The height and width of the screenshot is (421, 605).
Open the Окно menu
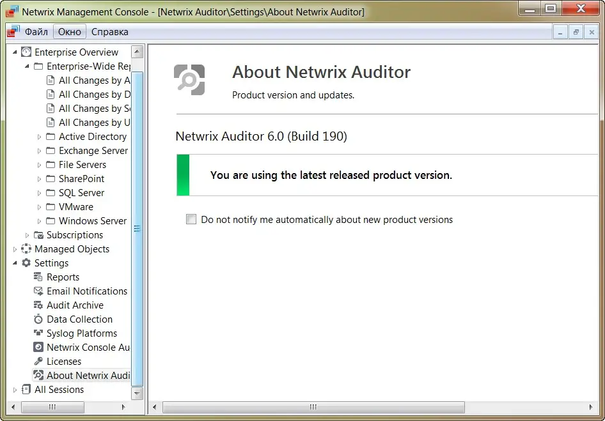tap(70, 31)
